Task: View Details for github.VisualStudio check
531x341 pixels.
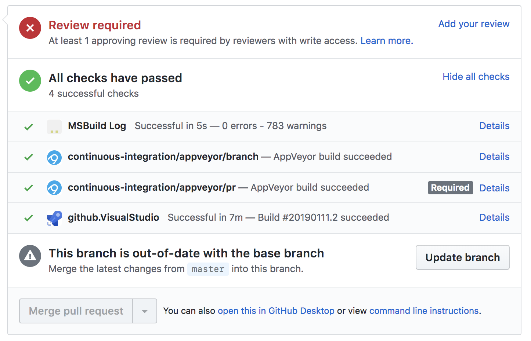Action: [494, 217]
